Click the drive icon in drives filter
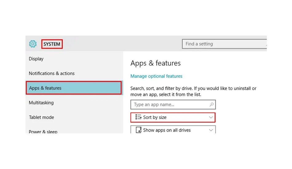Screen dimensions: 292x169 (139, 130)
